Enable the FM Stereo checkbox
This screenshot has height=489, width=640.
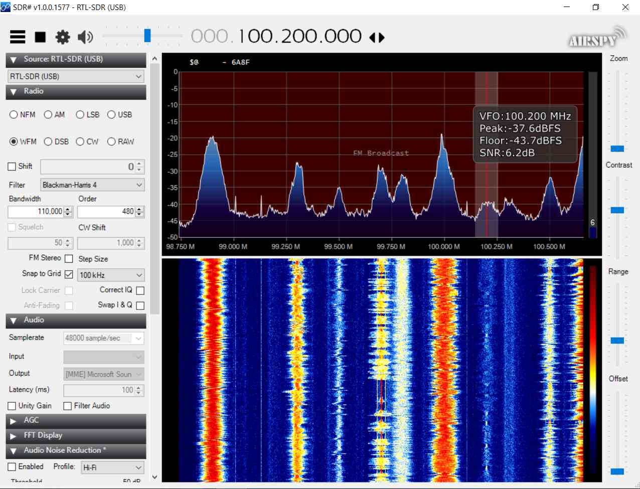coord(69,259)
